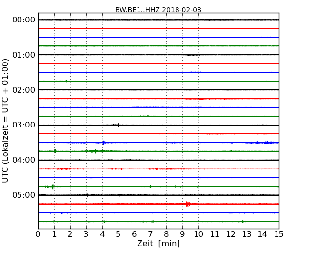This screenshot has height=254, width=317.
Task: Click the x-axis tick label 3
Action: click(86, 234)
